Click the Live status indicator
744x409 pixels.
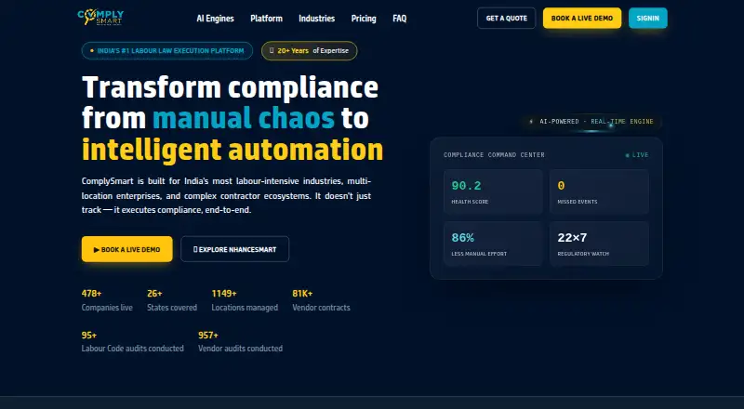(637, 155)
